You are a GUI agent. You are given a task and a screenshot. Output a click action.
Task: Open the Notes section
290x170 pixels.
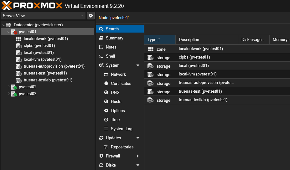[x=120, y=47]
